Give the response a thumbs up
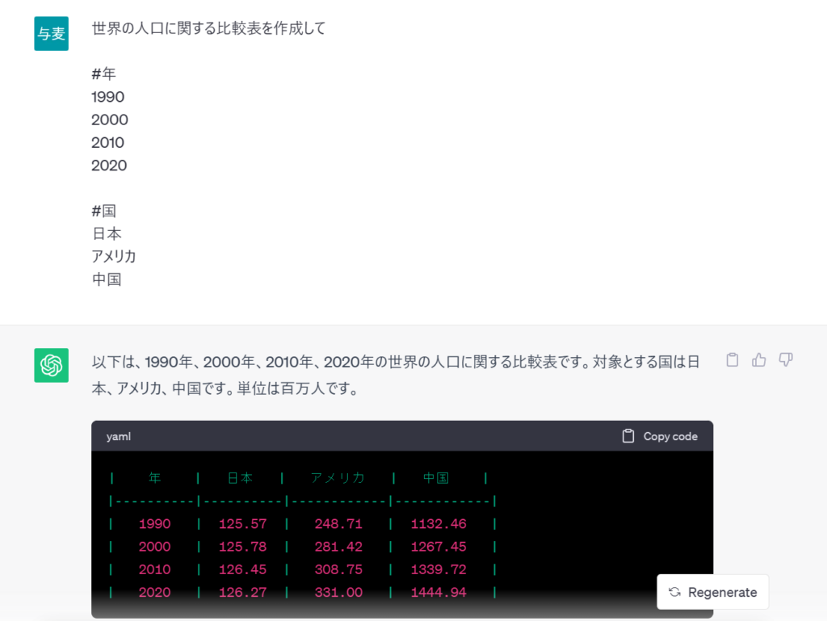This screenshot has height=621, width=827. coord(759,359)
